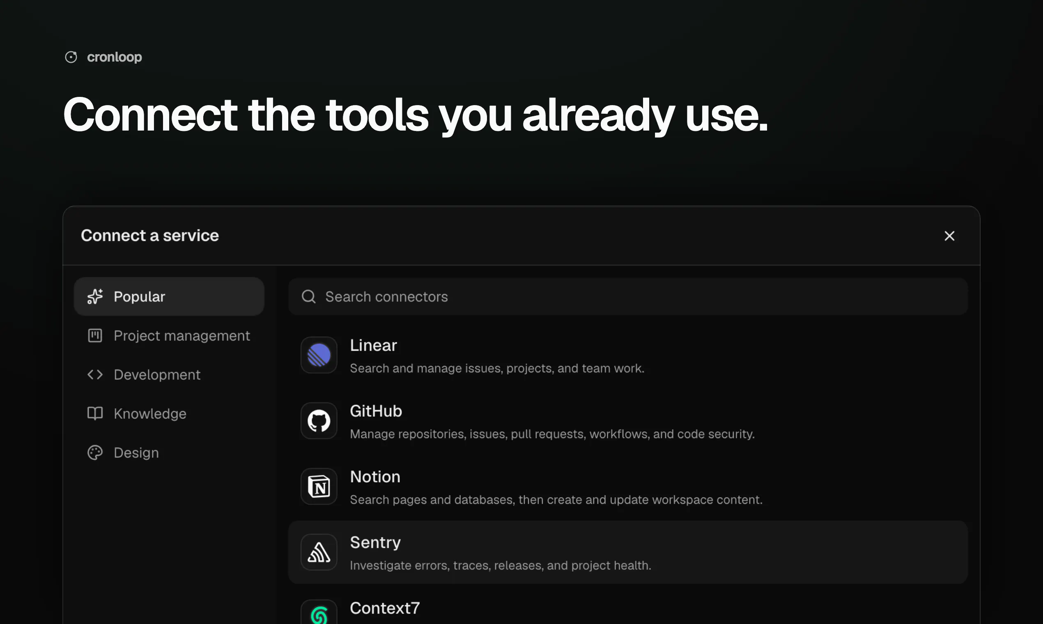Select the Popular category tab
The height and width of the screenshot is (624, 1043).
(169, 296)
